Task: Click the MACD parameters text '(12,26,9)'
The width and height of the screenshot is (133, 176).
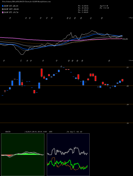Action: (x=28, y=132)
